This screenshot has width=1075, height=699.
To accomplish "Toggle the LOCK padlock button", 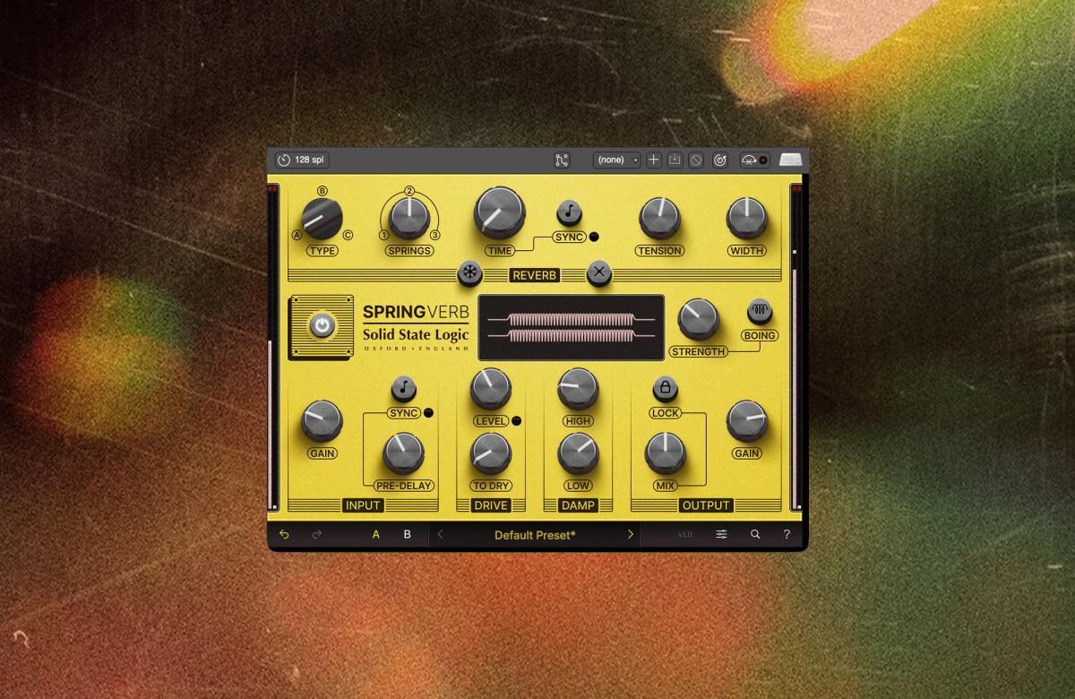I will [x=666, y=389].
